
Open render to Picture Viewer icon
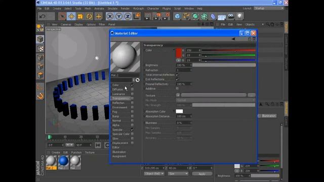point(156,16)
